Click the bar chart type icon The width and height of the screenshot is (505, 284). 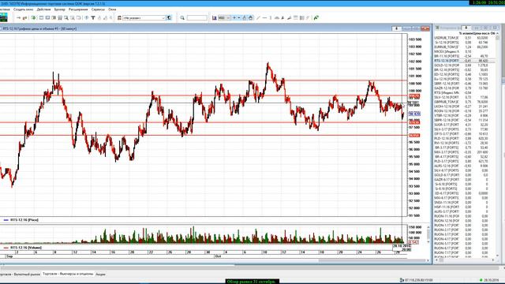[x=214, y=18]
